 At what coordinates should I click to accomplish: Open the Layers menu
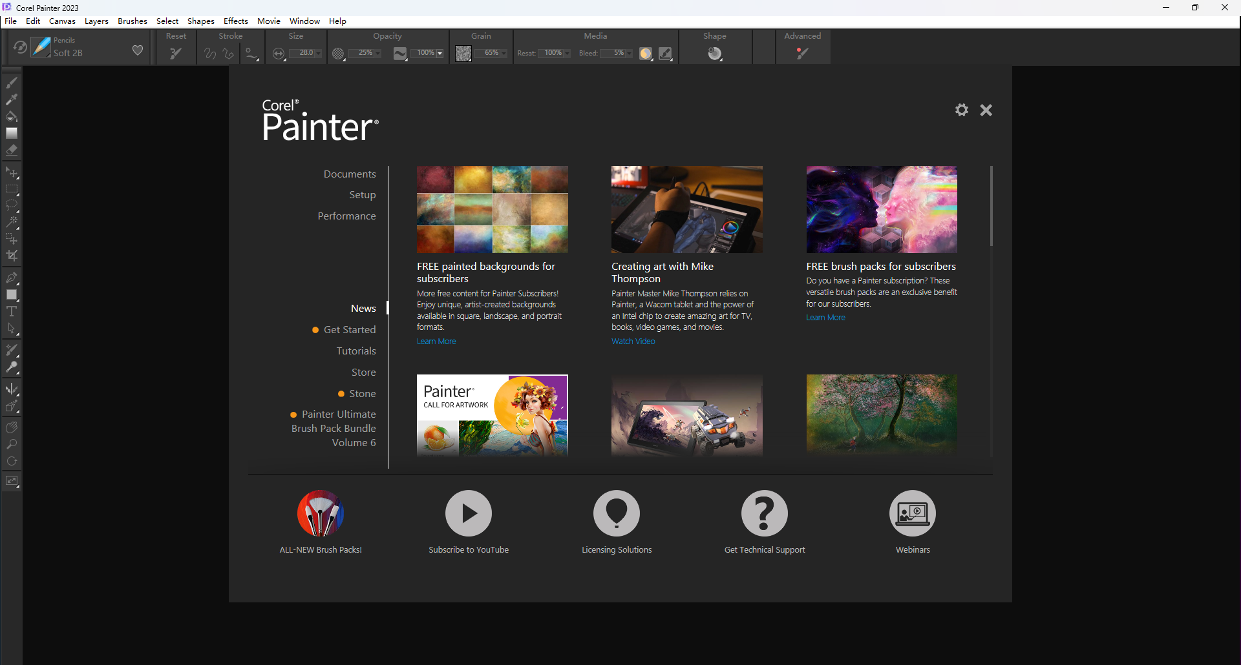point(96,21)
